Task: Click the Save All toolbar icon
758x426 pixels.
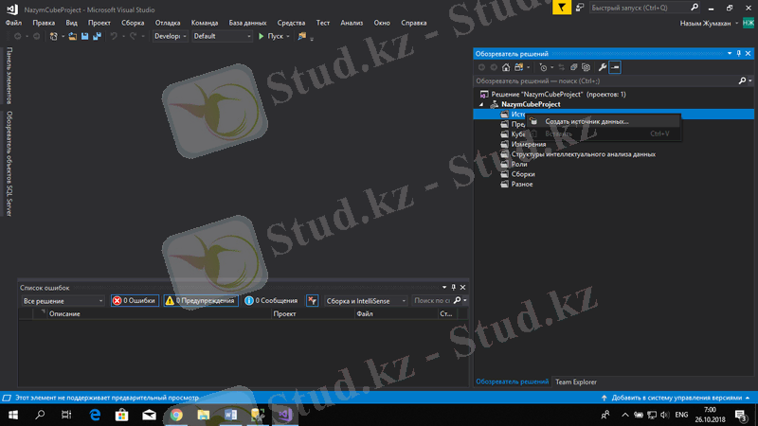Action: [96, 36]
